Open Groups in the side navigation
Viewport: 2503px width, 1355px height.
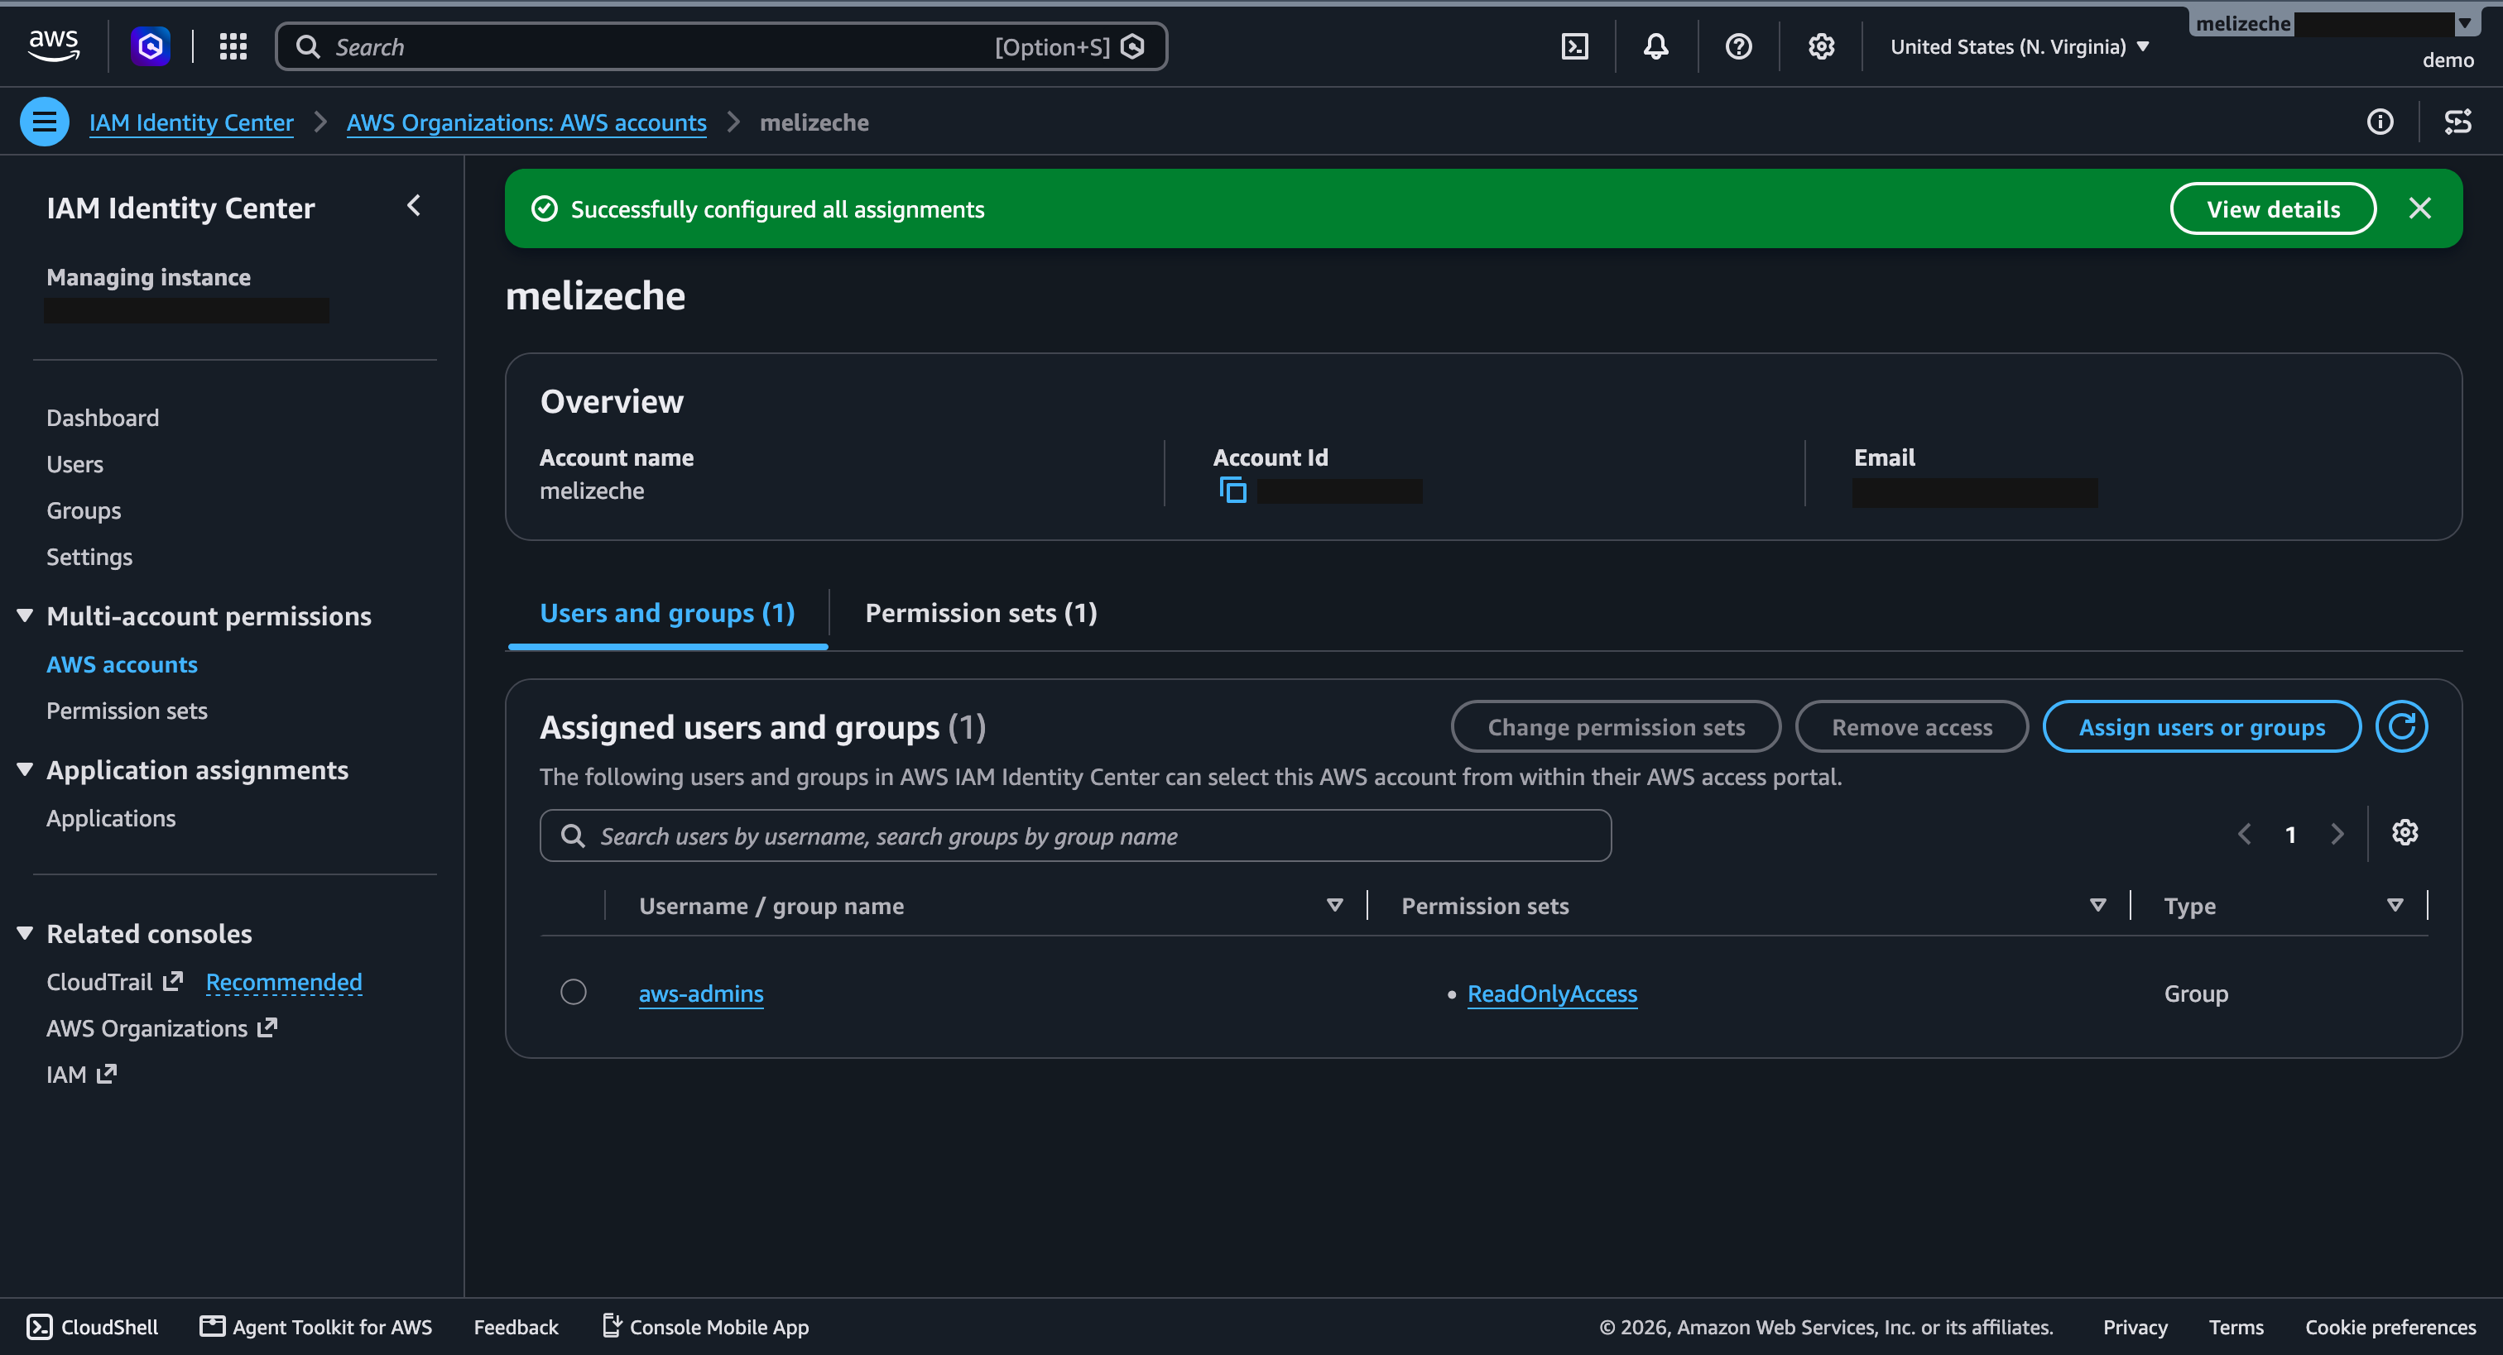click(x=84, y=511)
